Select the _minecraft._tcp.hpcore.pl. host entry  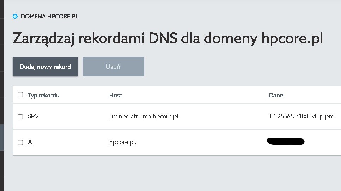[x=145, y=116]
